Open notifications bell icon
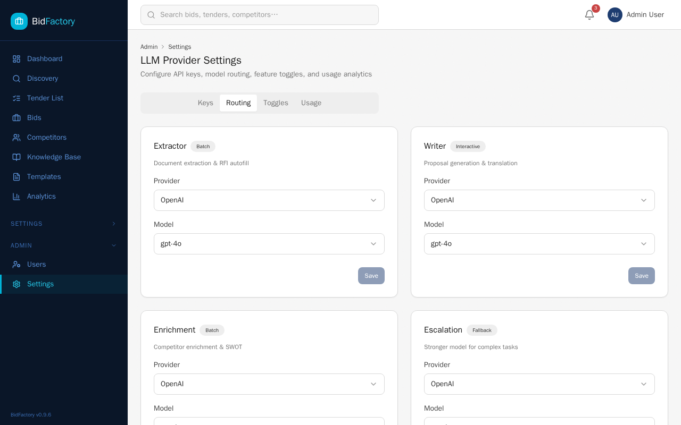Viewport: 681px width, 425px height. 589,15
